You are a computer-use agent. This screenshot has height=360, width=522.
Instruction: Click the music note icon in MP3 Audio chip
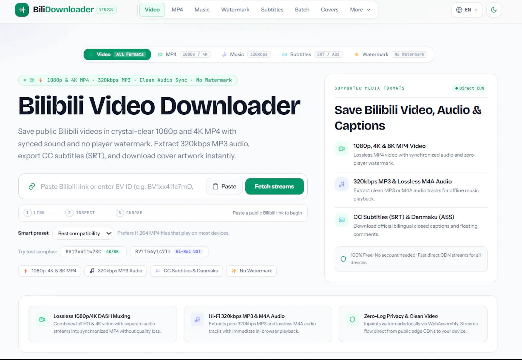(x=92, y=271)
